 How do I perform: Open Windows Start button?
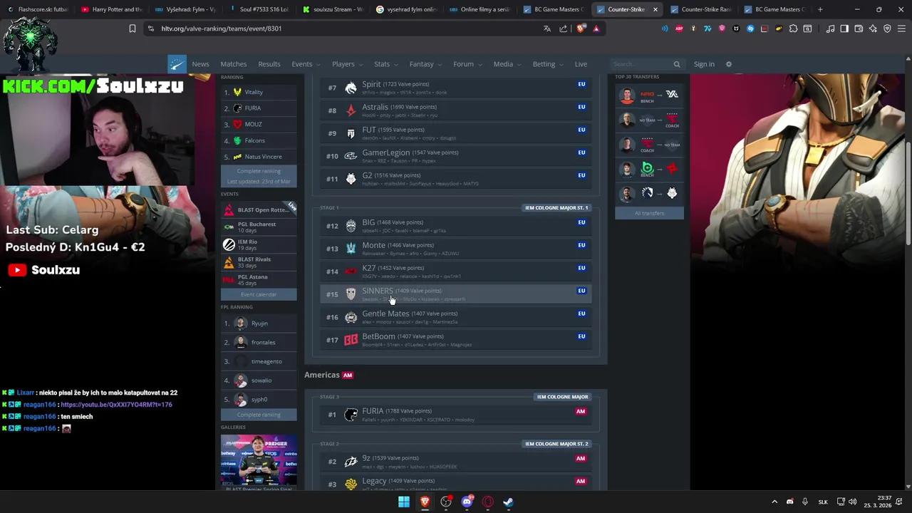(x=404, y=502)
